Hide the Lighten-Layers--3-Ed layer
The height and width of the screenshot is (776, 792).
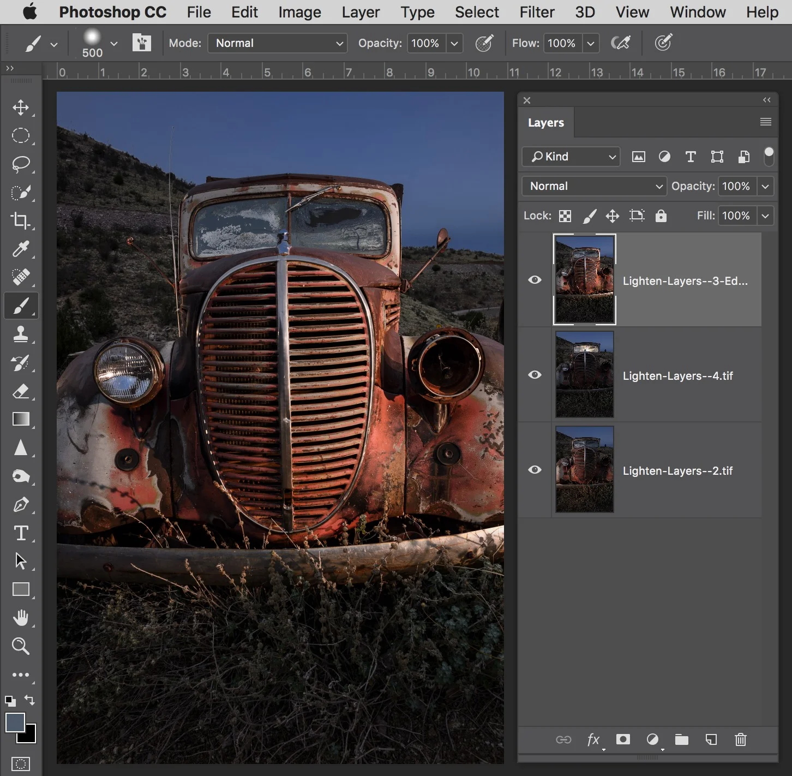(535, 280)
